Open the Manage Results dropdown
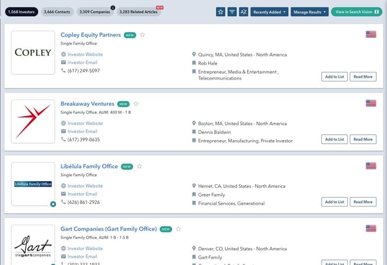The height and width of the screenshot is (265, 387). (309, 12)
